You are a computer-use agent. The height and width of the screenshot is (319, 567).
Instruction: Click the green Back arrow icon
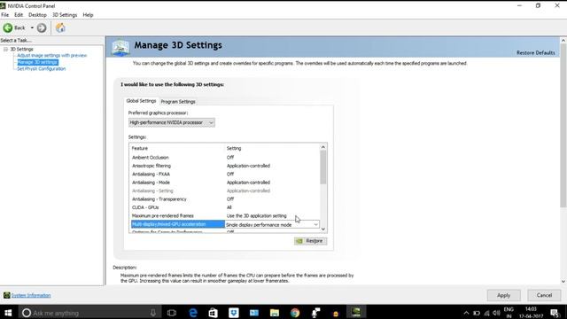(x=8, y=27)
